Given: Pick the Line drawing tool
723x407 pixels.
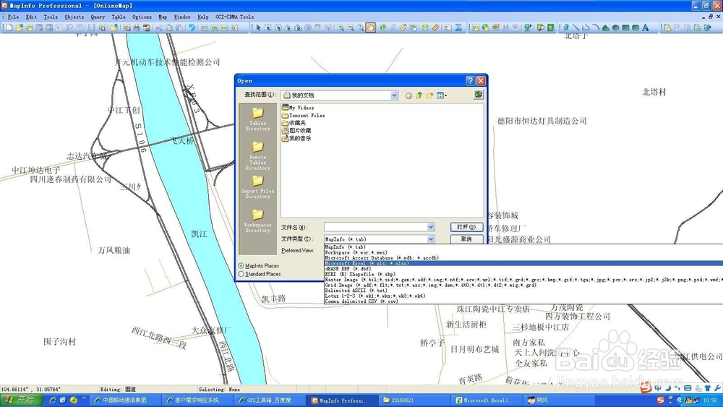Looking at the screenshot, I should 576,27.
